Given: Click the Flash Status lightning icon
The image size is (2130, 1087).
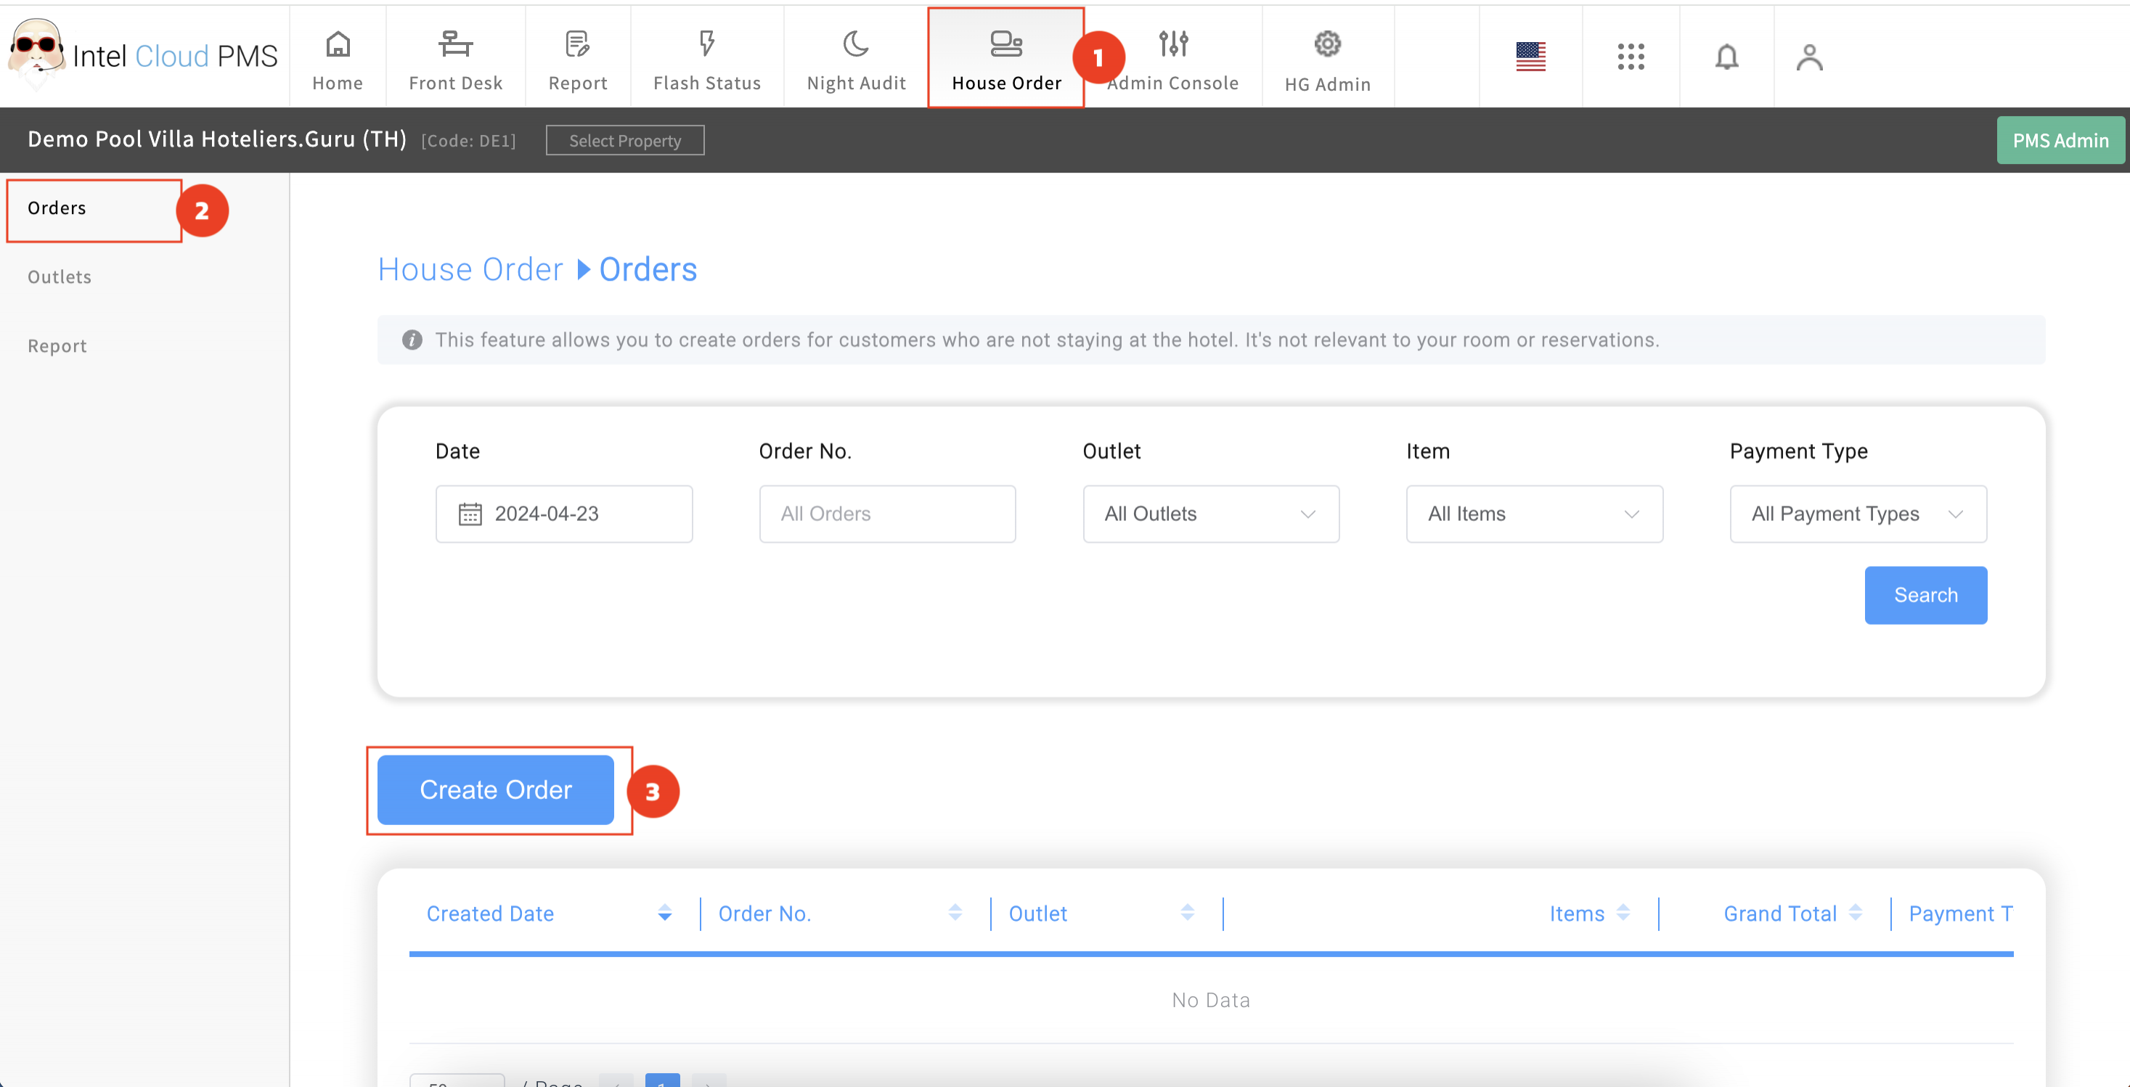Looking at the screenshot, I should (706, 45).
